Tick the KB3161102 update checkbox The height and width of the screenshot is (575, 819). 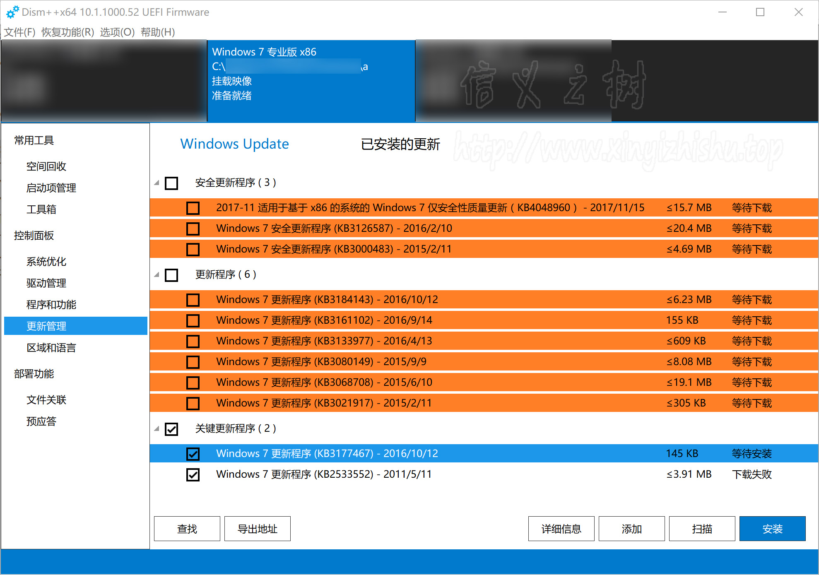pos(193,320)
